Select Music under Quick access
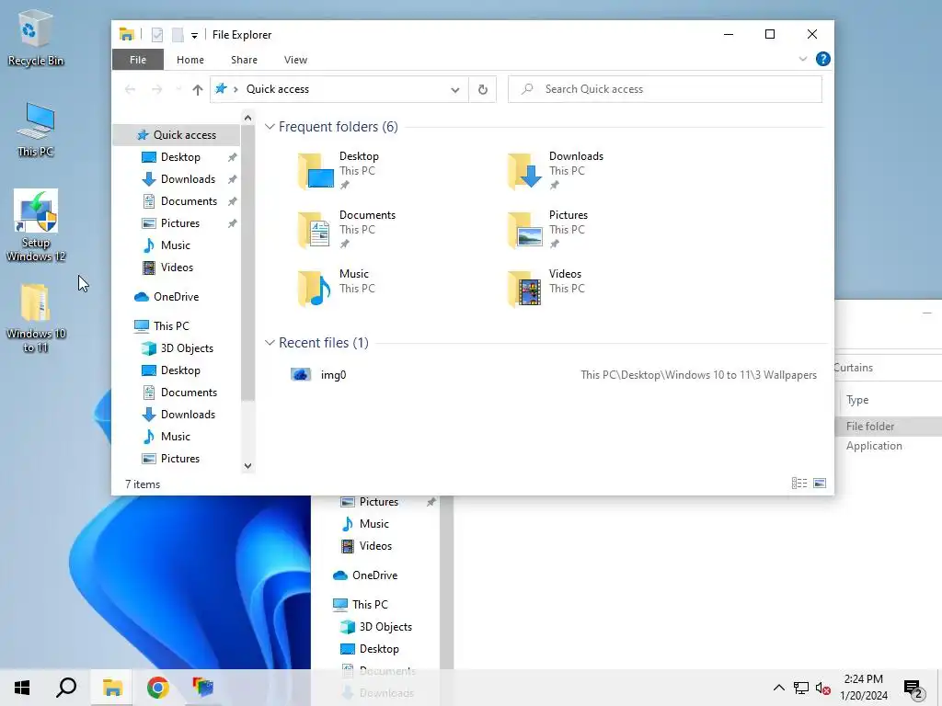The height and width of the screenshot is (706, 942). [175, 245]
